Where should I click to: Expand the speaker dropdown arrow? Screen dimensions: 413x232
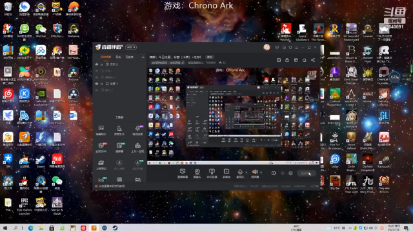coord(261,173)
